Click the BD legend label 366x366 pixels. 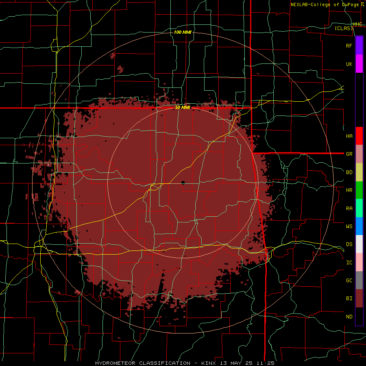tap(349, 172)
